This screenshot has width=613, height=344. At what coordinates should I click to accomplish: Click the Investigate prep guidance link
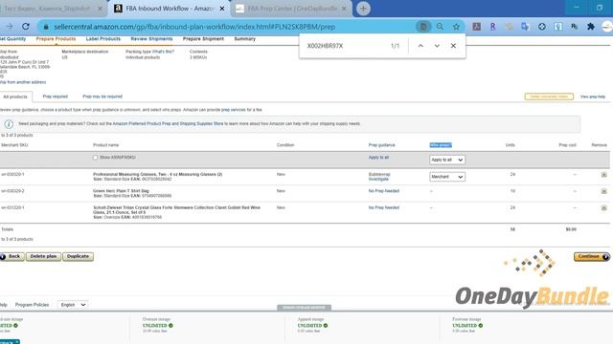click(378, 179)
